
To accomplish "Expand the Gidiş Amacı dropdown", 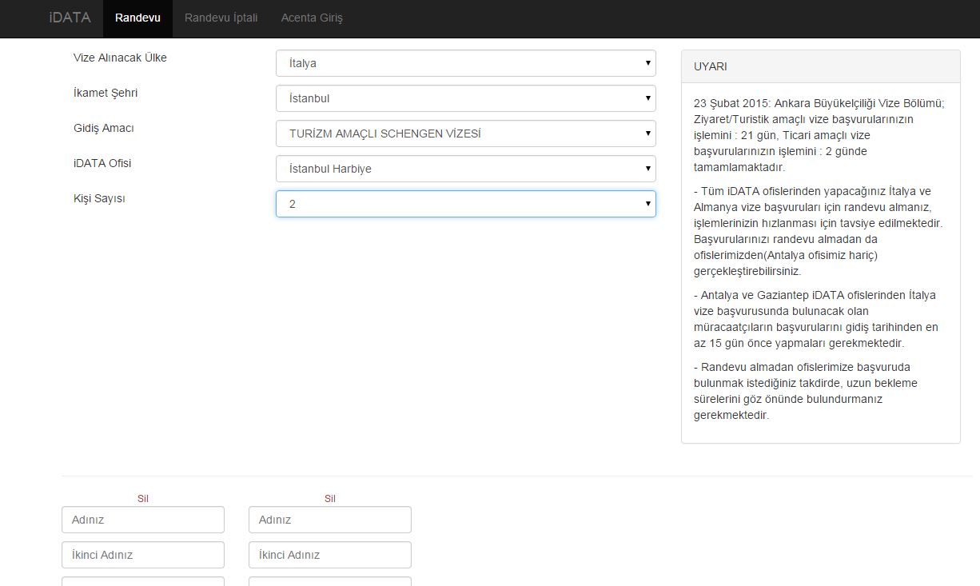I will click(466, 134).
